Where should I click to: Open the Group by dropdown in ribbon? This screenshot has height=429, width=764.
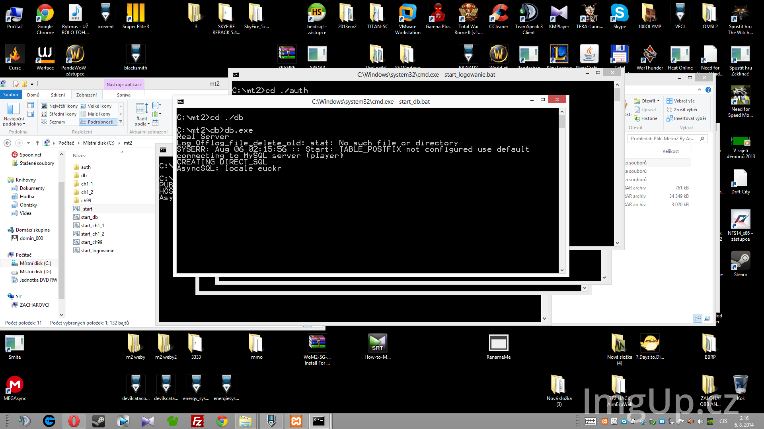click(156, 106)
